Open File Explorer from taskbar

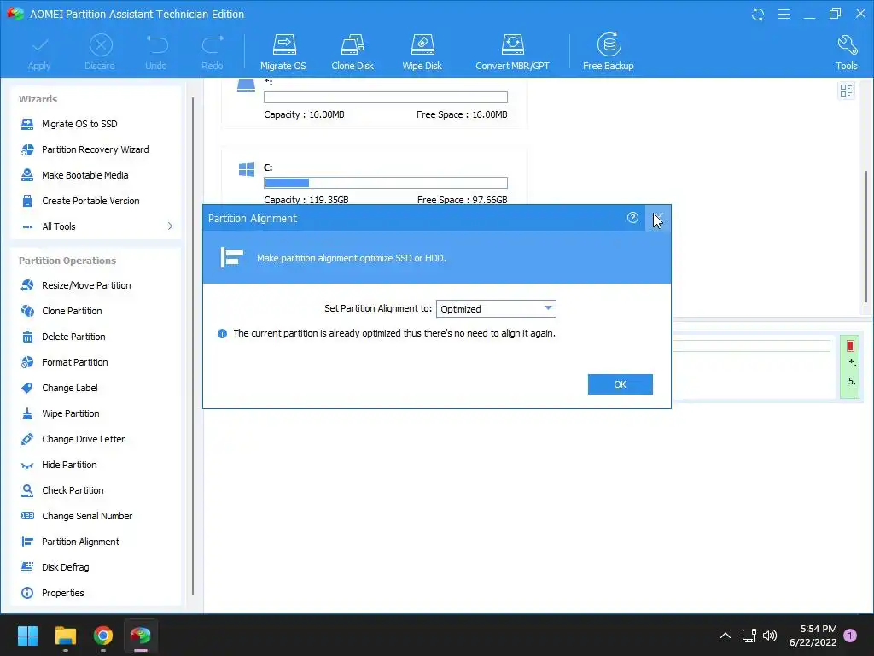(x=65, y=635)
